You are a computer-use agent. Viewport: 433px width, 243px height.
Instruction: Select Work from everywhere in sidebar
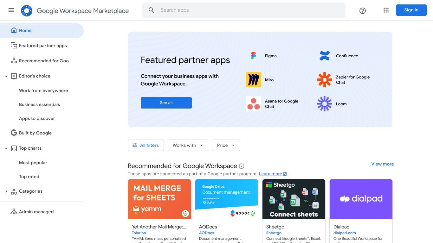tap(43, 90)
